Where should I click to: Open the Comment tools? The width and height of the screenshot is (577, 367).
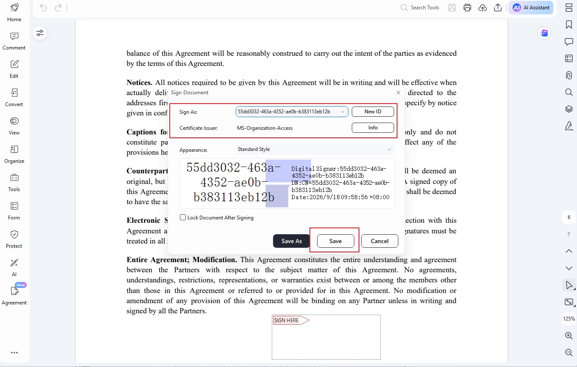point(14,41)
